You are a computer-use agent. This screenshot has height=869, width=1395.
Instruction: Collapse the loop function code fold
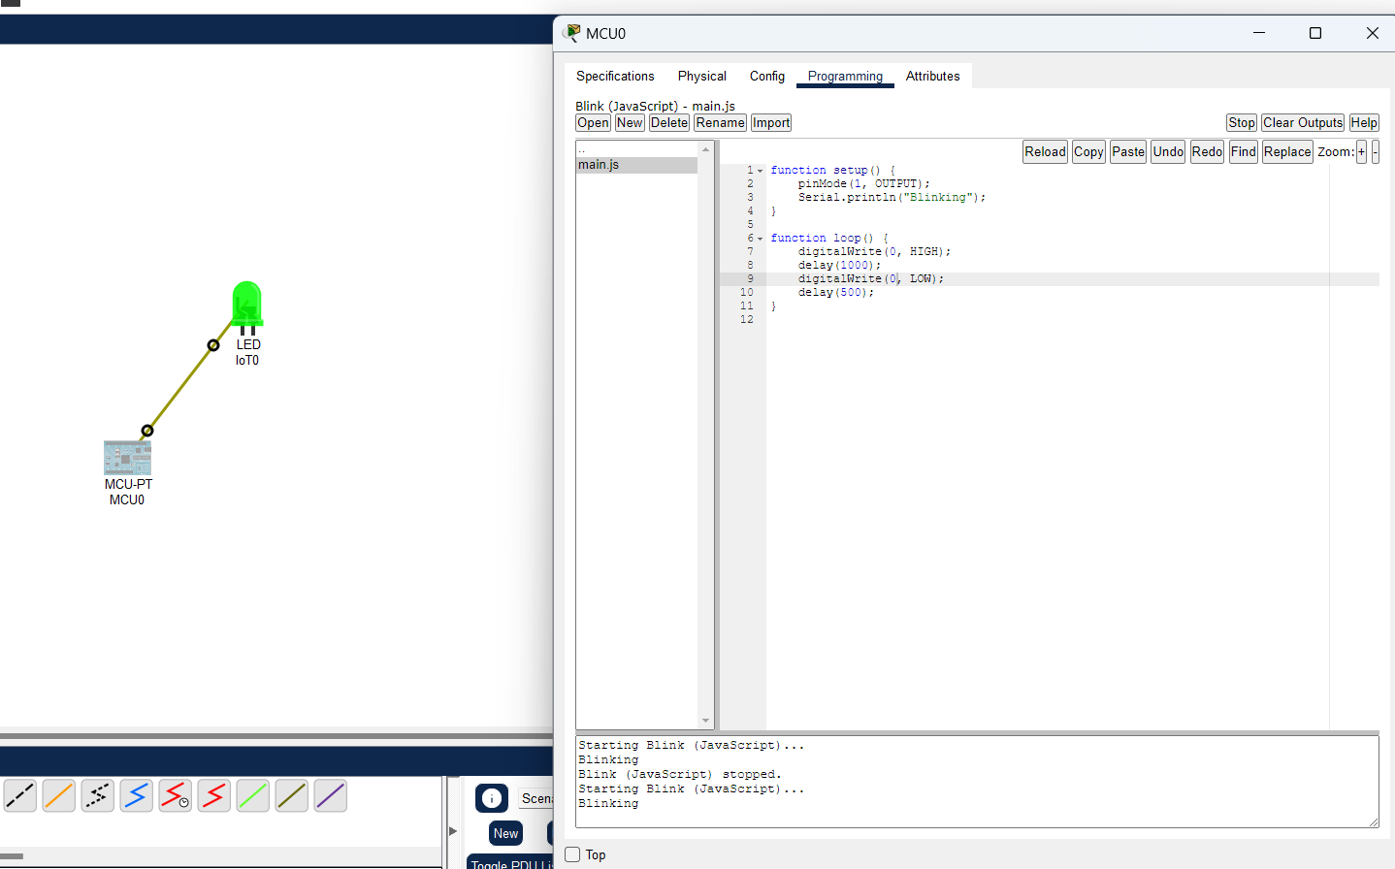[x=760, y=238]
